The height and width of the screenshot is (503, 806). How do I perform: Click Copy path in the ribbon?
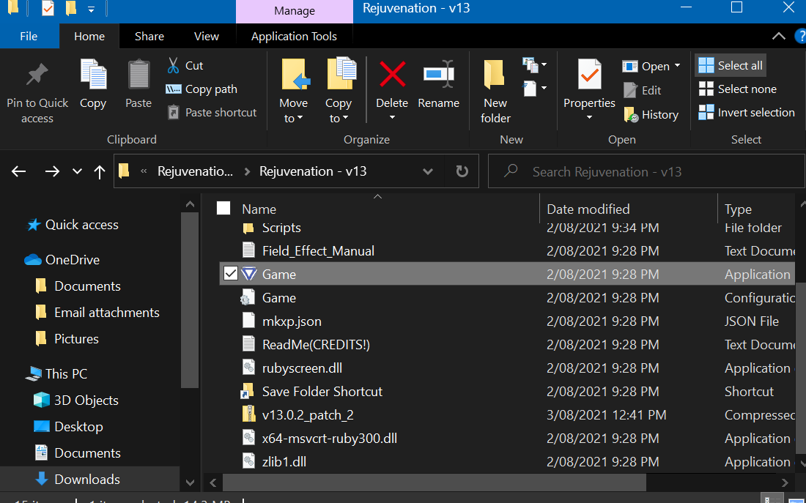[x=202, y=89]
